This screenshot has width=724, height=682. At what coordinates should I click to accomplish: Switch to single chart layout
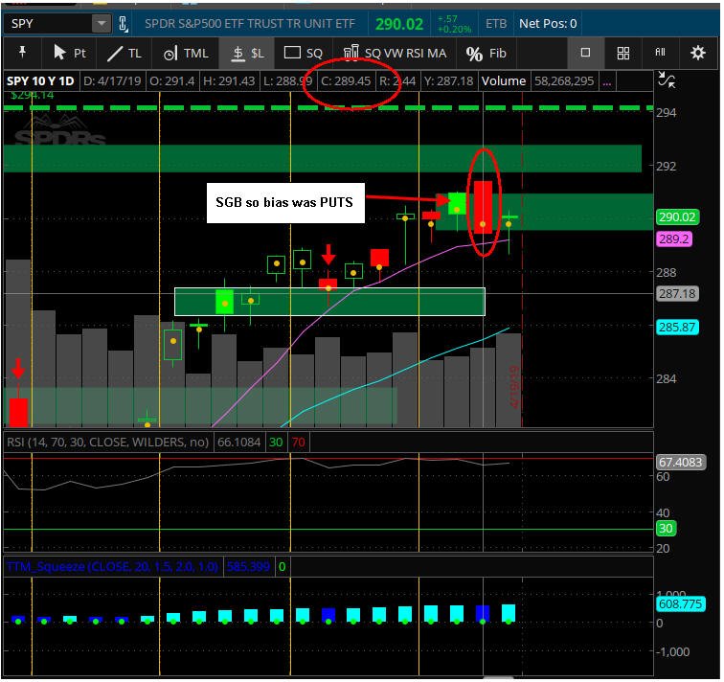(585, 53)
